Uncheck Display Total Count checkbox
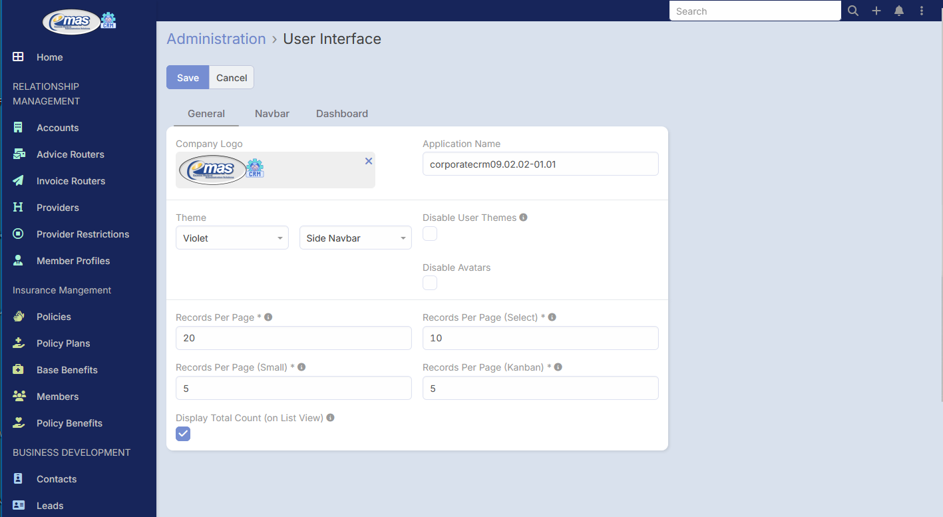The image size is (943, 517). click(183, 434)
